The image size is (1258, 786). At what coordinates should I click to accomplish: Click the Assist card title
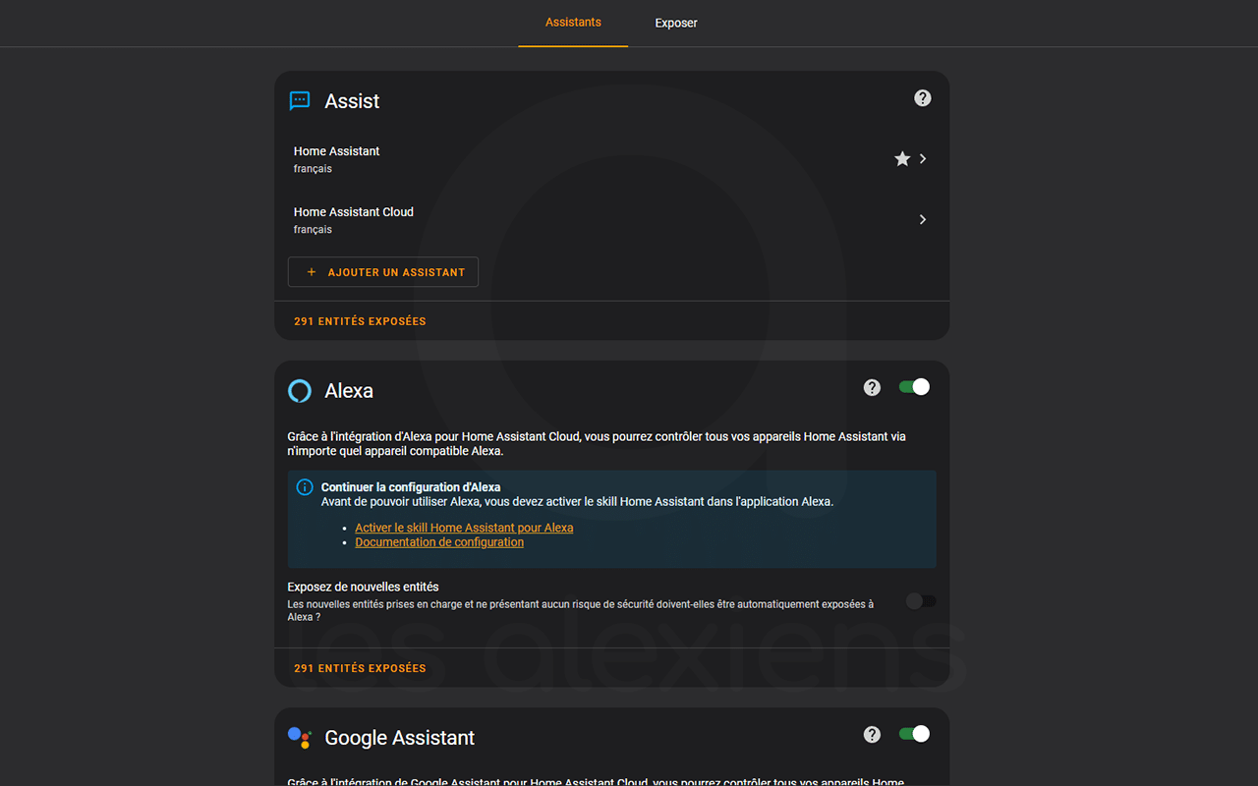352,101
